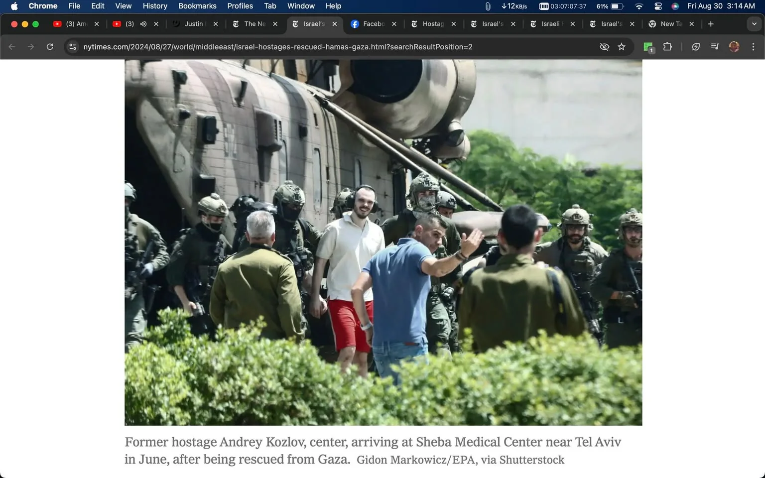Open the Profiles menu
The height and width of the screenshot is (478, 765).
click(x=240, y=6)
